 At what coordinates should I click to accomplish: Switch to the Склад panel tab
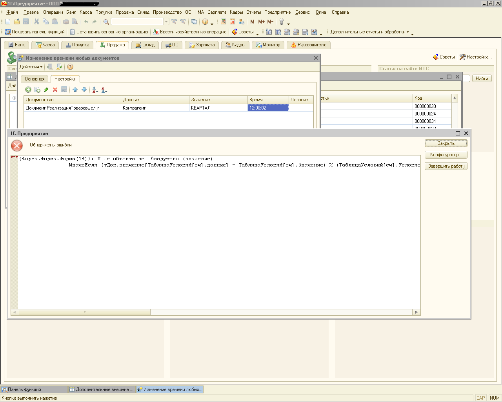coord(145,45)
